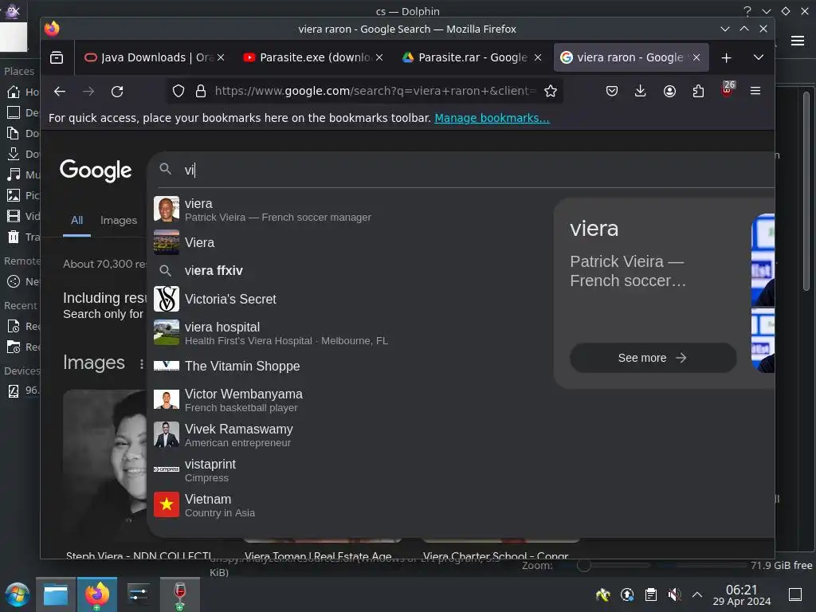Open the Images results tab

point(119,220)
